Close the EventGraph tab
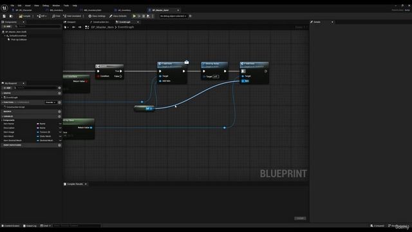The height and width of the screenshot is (232, 412). click(x=138, y=22)
